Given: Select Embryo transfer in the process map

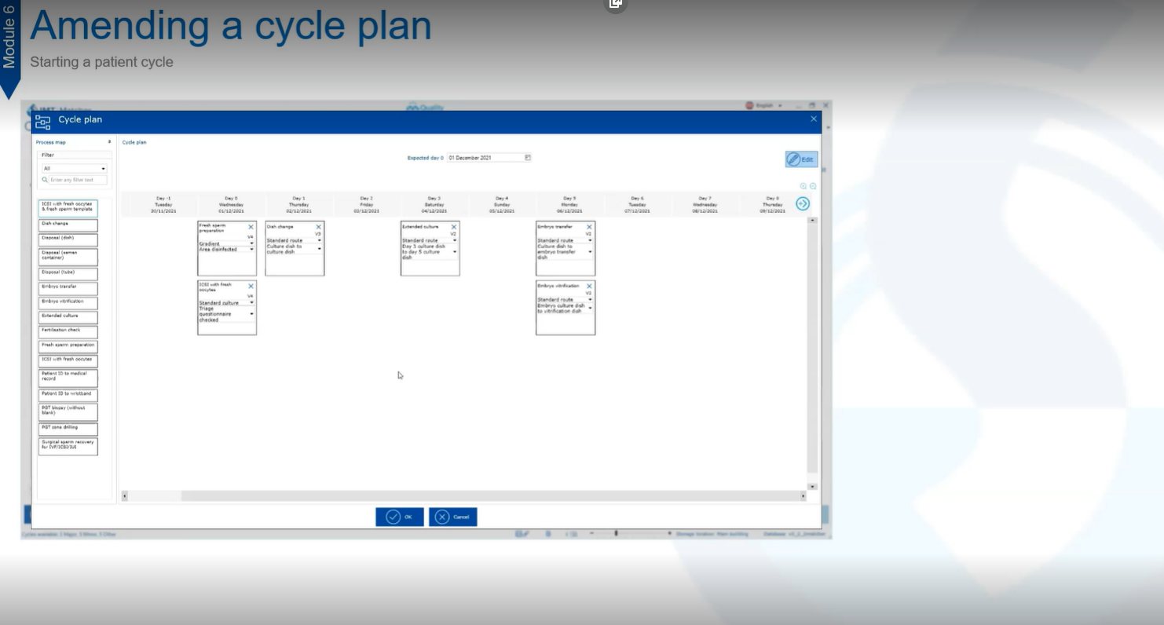Looking at the screenshot, I should [x=68, y=288].
